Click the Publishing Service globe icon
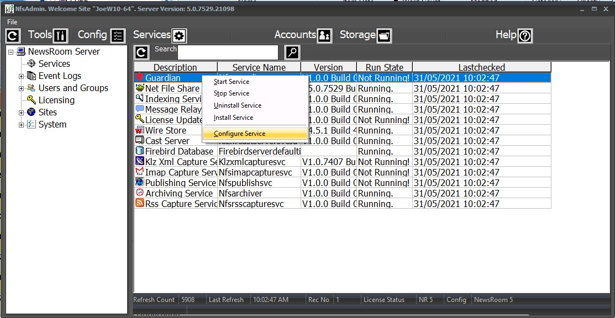 point(140,182)
